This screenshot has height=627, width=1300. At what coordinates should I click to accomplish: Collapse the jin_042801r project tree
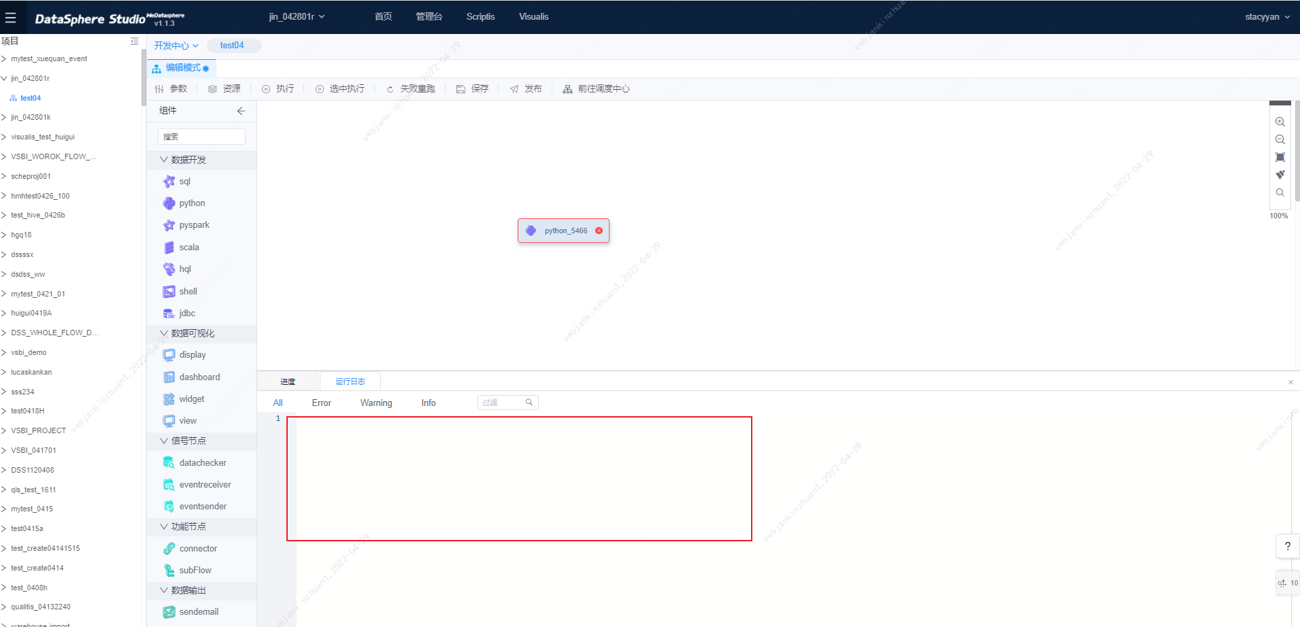click(4, 78)
